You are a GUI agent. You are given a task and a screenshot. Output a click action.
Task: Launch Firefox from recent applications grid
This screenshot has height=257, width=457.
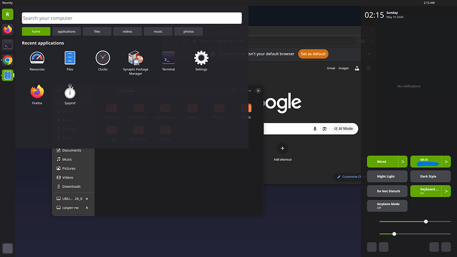37,94
